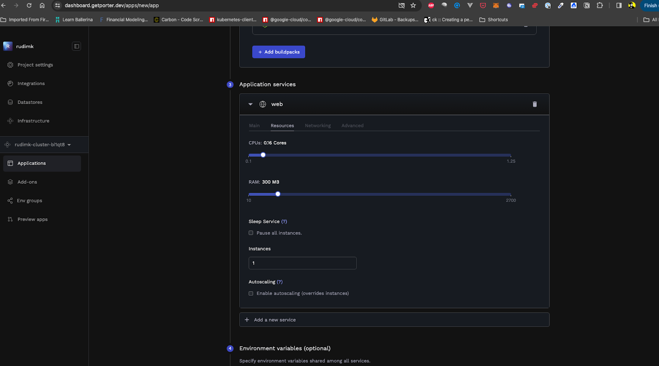Open the Advanced tab
This screenshot has width=659, height=366.
tap(352, 125)
